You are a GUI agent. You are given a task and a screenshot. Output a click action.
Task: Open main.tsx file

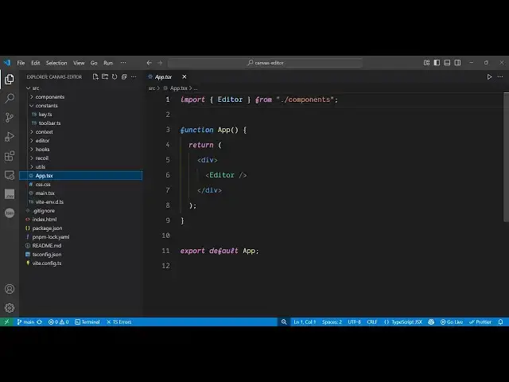click(81, 193)
